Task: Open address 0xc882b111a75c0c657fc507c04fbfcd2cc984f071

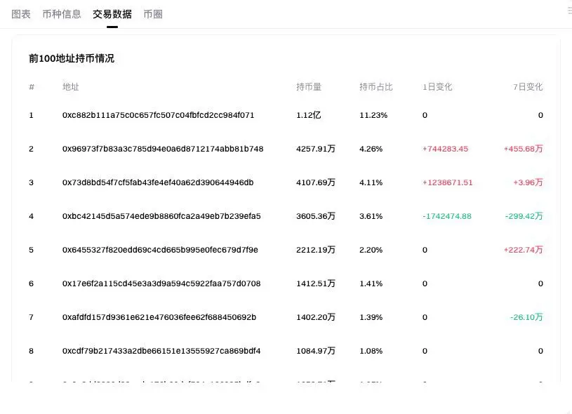Action: 158,115
